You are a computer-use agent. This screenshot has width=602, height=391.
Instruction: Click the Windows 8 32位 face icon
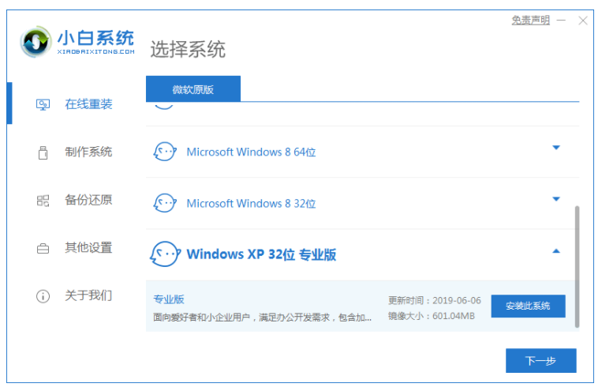(x=164, y=203)
